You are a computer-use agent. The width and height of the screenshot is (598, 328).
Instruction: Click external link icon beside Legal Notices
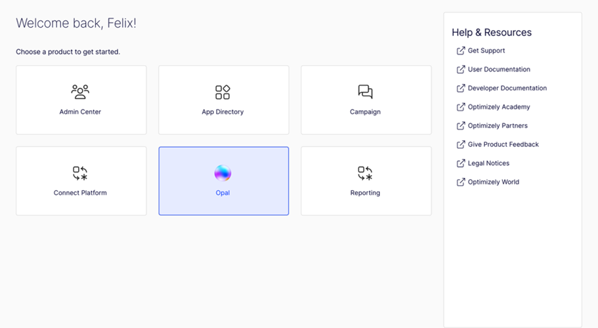coord(461,163)
